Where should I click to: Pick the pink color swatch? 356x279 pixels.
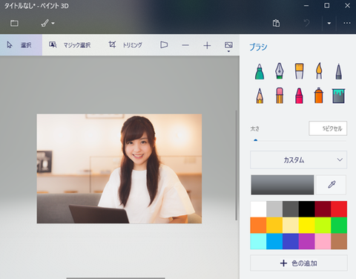(323, 241)
